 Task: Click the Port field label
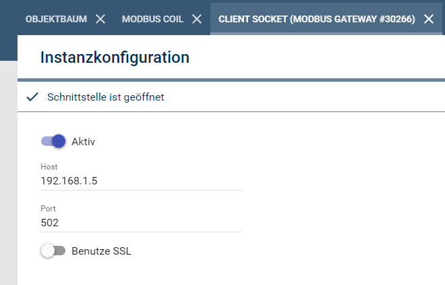point(48,209)
